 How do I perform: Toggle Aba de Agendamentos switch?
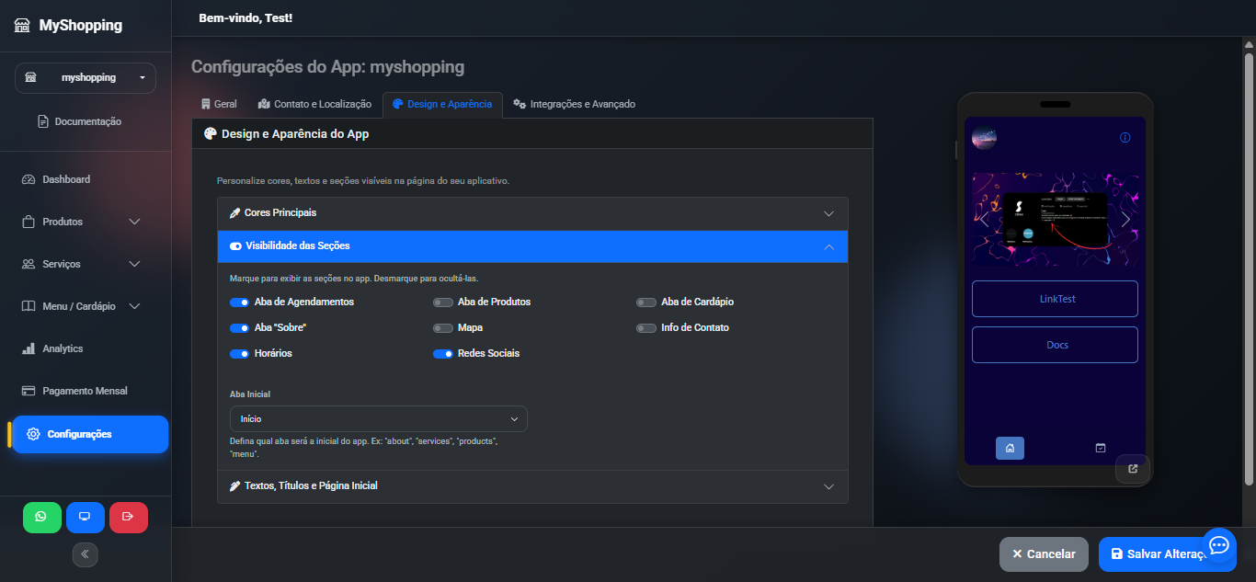239,302
